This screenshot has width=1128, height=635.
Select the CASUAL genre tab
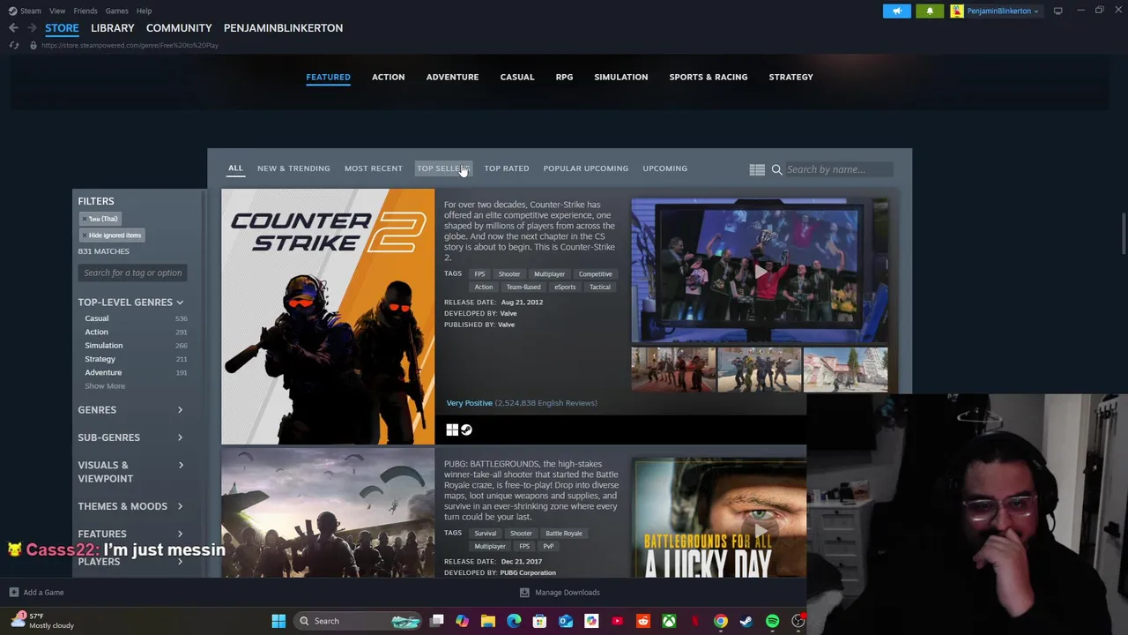[x=517, y=77]
